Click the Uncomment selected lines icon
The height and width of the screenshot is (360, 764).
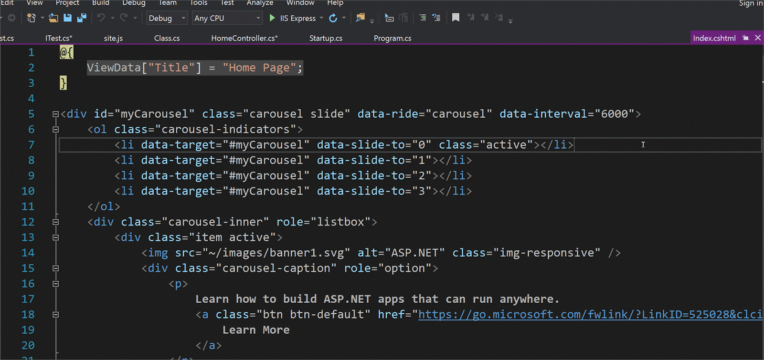pyautogui.click(x=436, y=18)
